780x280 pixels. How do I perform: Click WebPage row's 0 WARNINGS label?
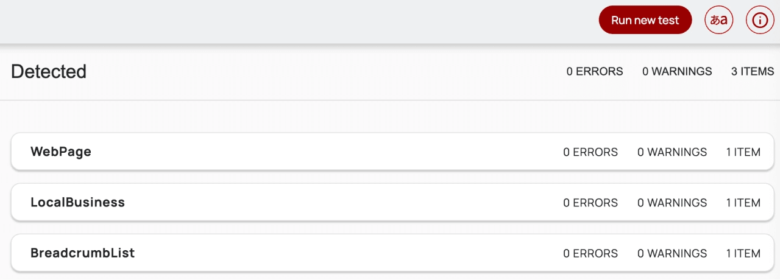click(x=672, y=152)
